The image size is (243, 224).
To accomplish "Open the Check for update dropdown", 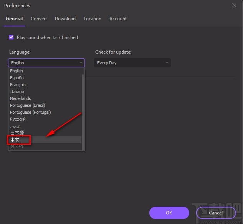I will coord(132,63).
